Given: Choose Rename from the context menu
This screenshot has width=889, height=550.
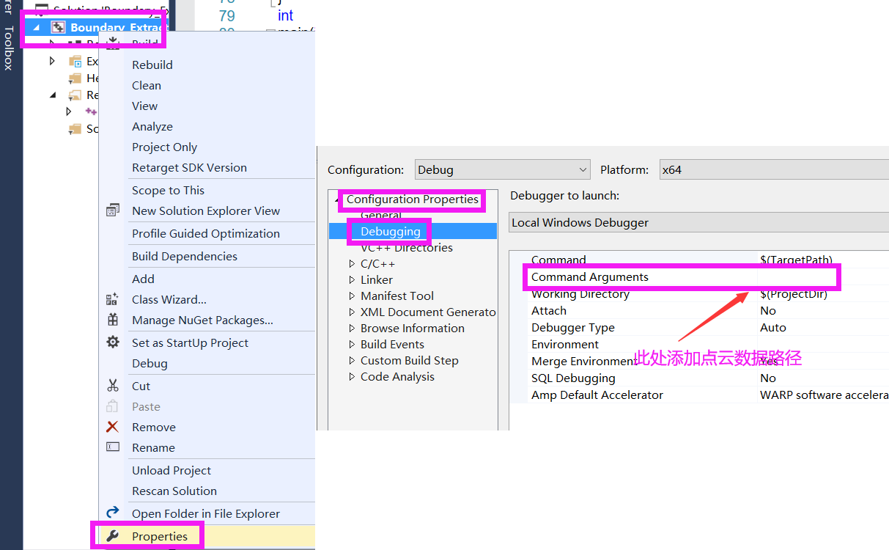Looking at the screenshot, I should 153,447.
